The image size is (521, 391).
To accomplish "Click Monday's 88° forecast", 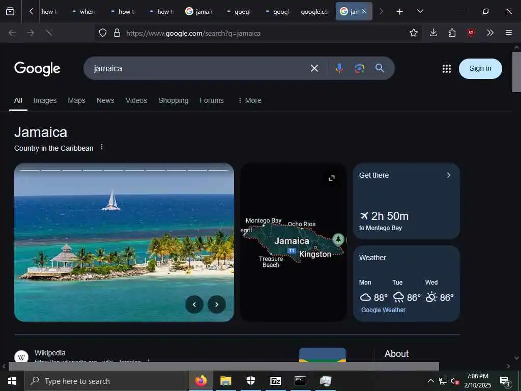I will 374,297.
